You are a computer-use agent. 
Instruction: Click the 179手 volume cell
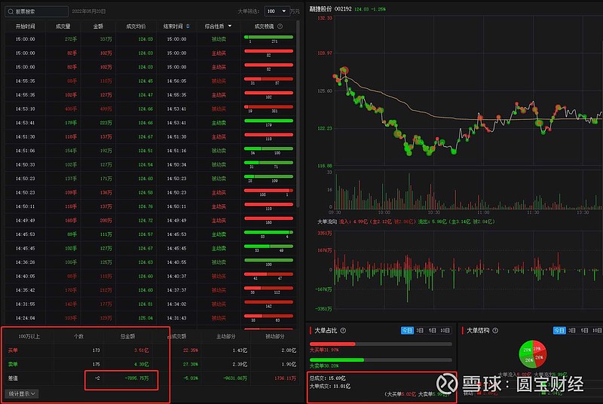click(x=71, y=123)
